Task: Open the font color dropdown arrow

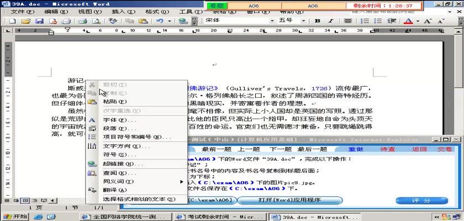Action: [x=418, y=21]
